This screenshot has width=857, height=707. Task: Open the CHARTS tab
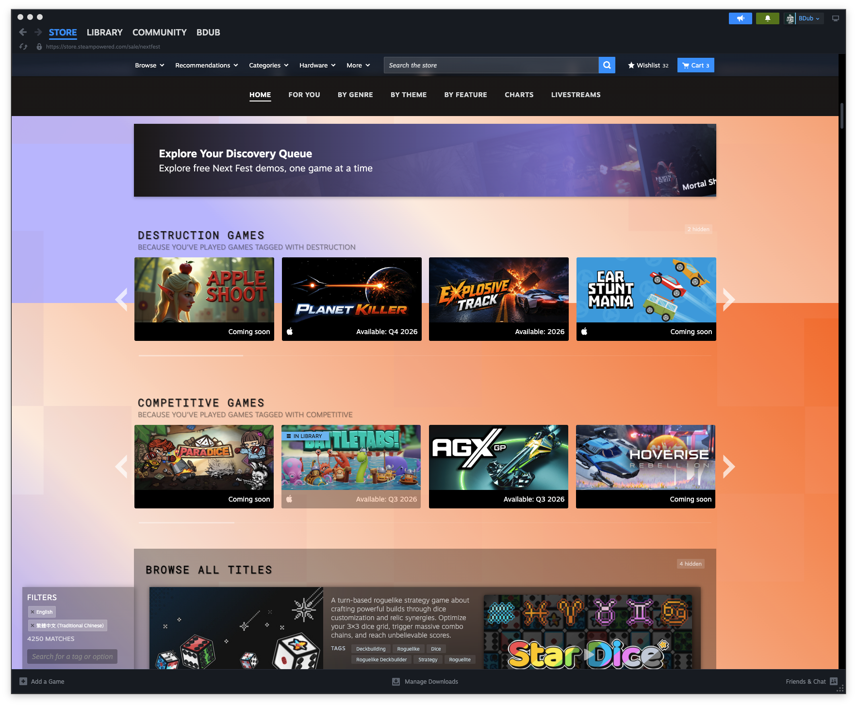coord(519,95)
